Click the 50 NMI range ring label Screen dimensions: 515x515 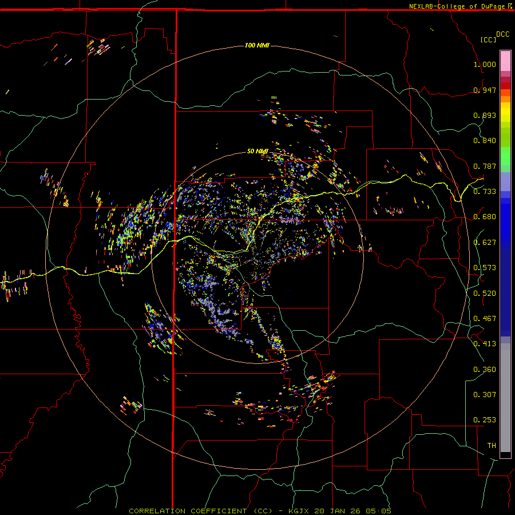pos(257,151)
